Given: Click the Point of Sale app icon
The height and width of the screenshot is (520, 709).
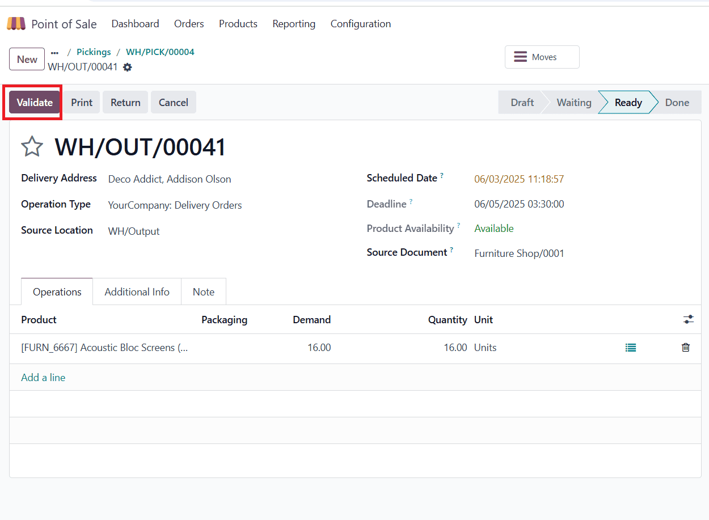Looking at the screenshot, I should click(x=16, y=24).
